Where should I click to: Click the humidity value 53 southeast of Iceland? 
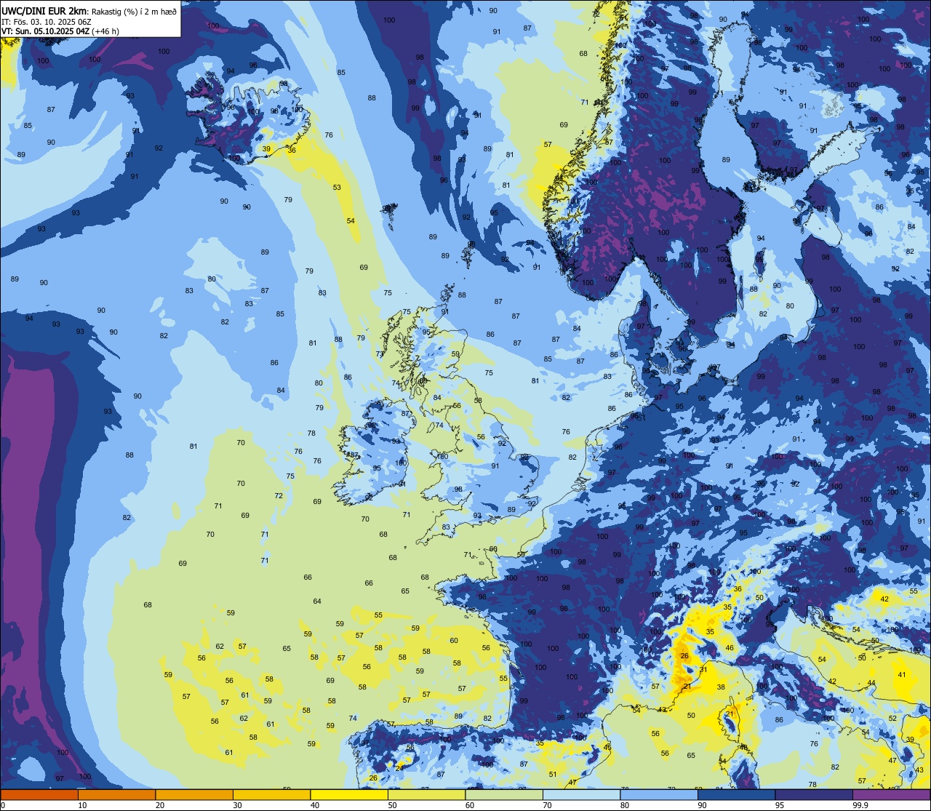pos(337,188)
